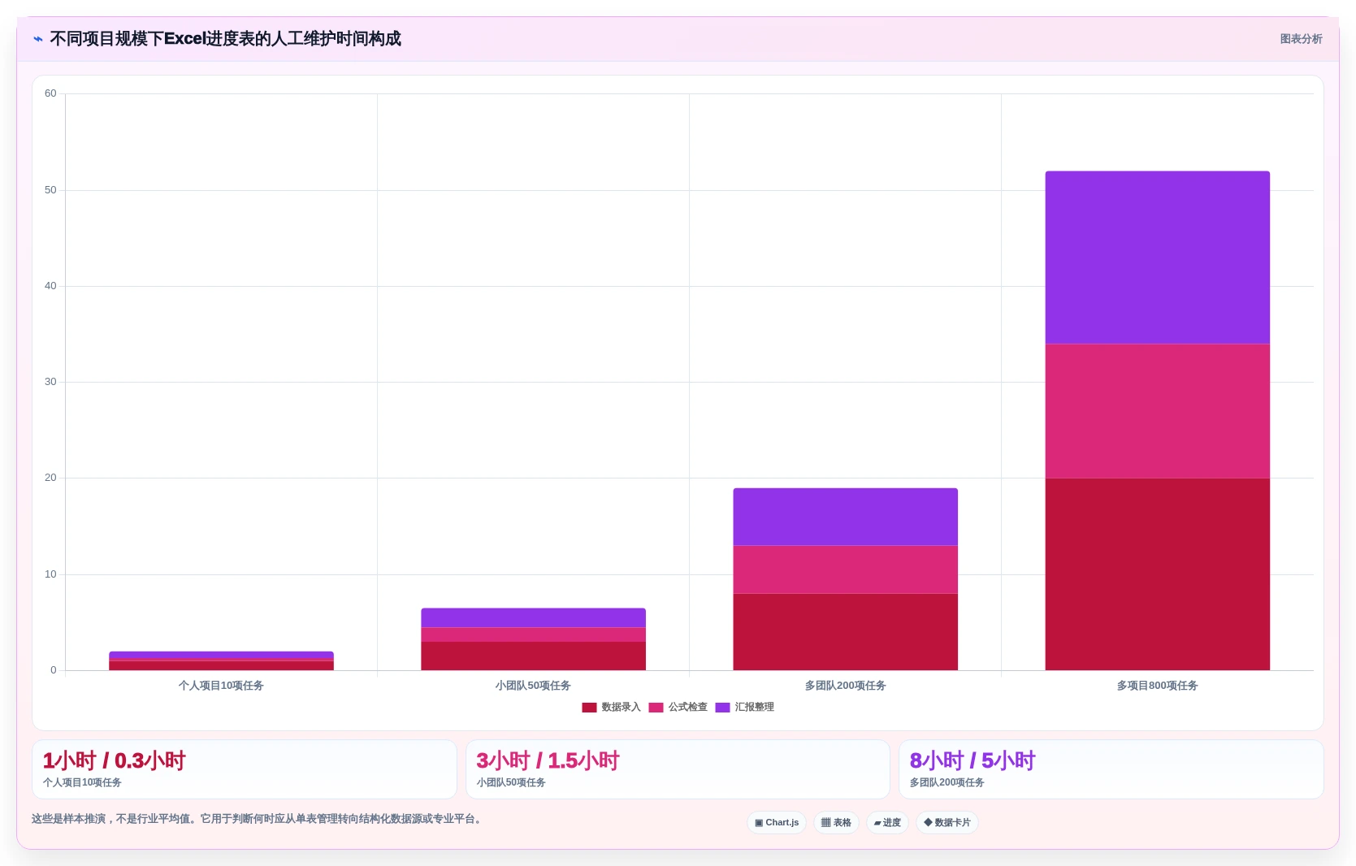Open the 1小时 / 0.3小时 stat card
The width and height of the screenshot is (1356, 866).
click(x=245, y=769)
